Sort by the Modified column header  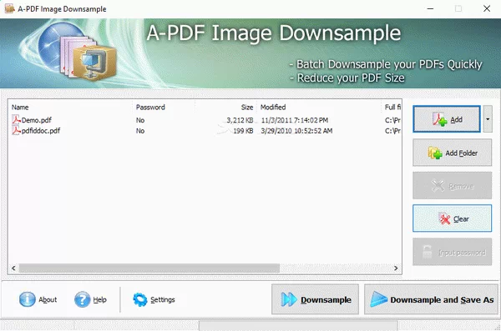click(x=319, y=108)
